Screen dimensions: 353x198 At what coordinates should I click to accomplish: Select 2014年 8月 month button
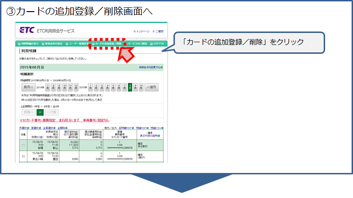(53, 87)
